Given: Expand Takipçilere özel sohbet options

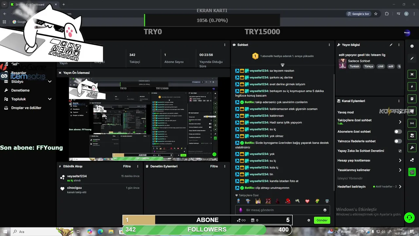Looking at the screenshot, I should tap(400, 122).
